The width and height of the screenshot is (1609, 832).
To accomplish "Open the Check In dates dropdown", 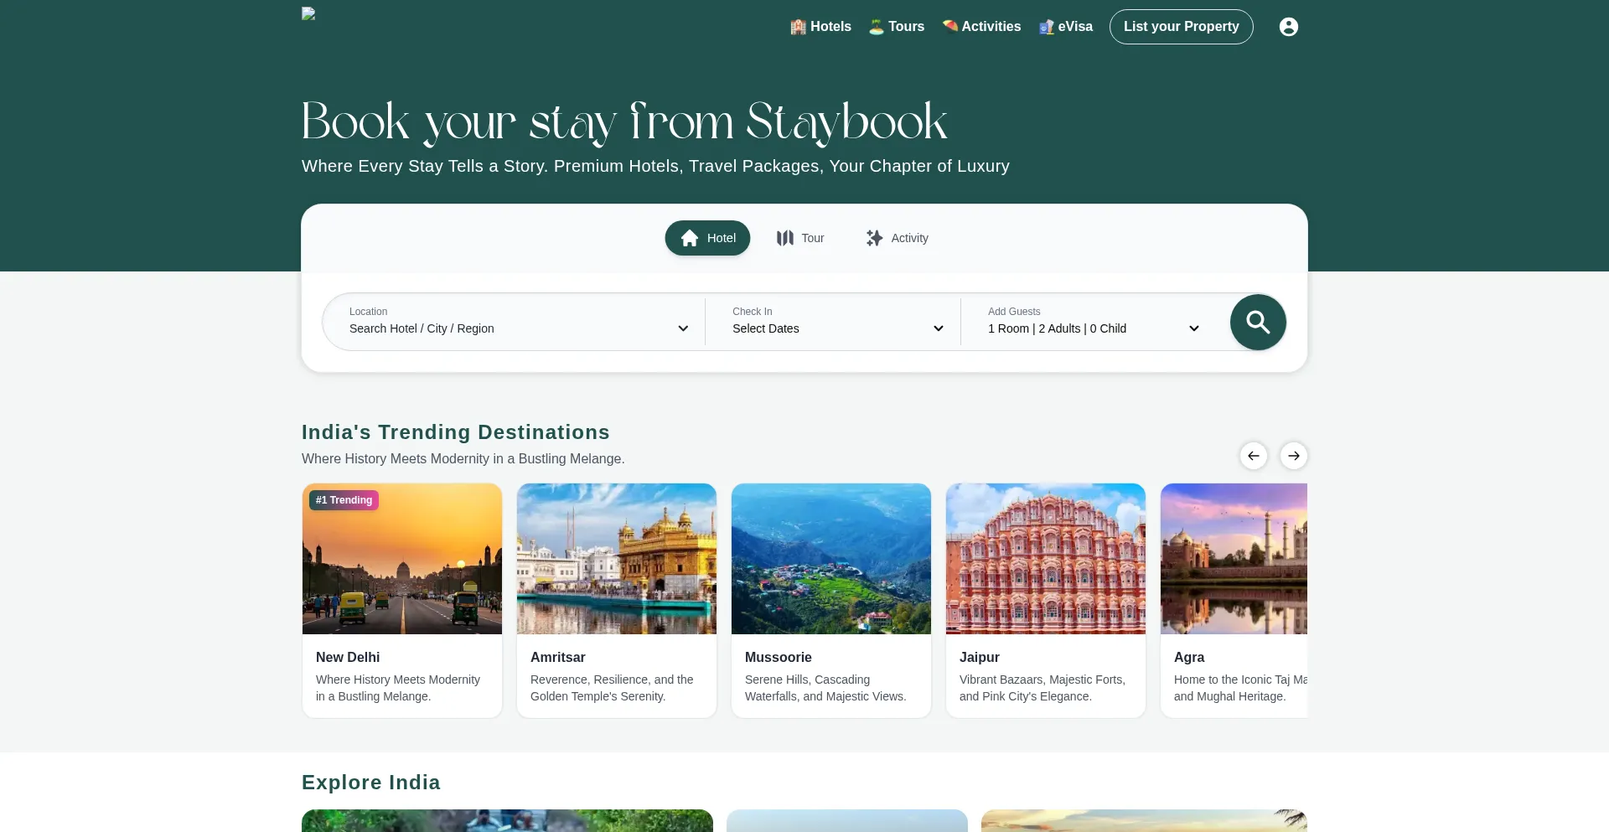I will 836,322.
